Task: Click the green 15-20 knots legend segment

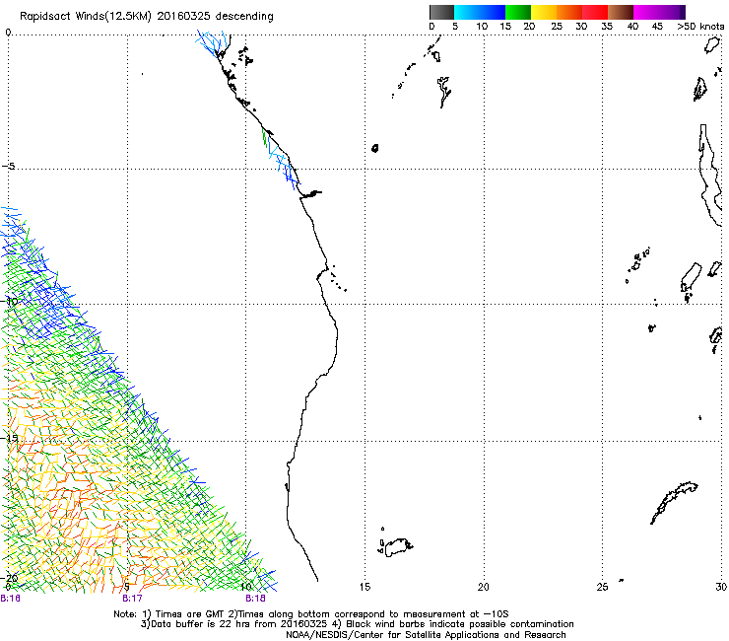Action: coord(518,12)
